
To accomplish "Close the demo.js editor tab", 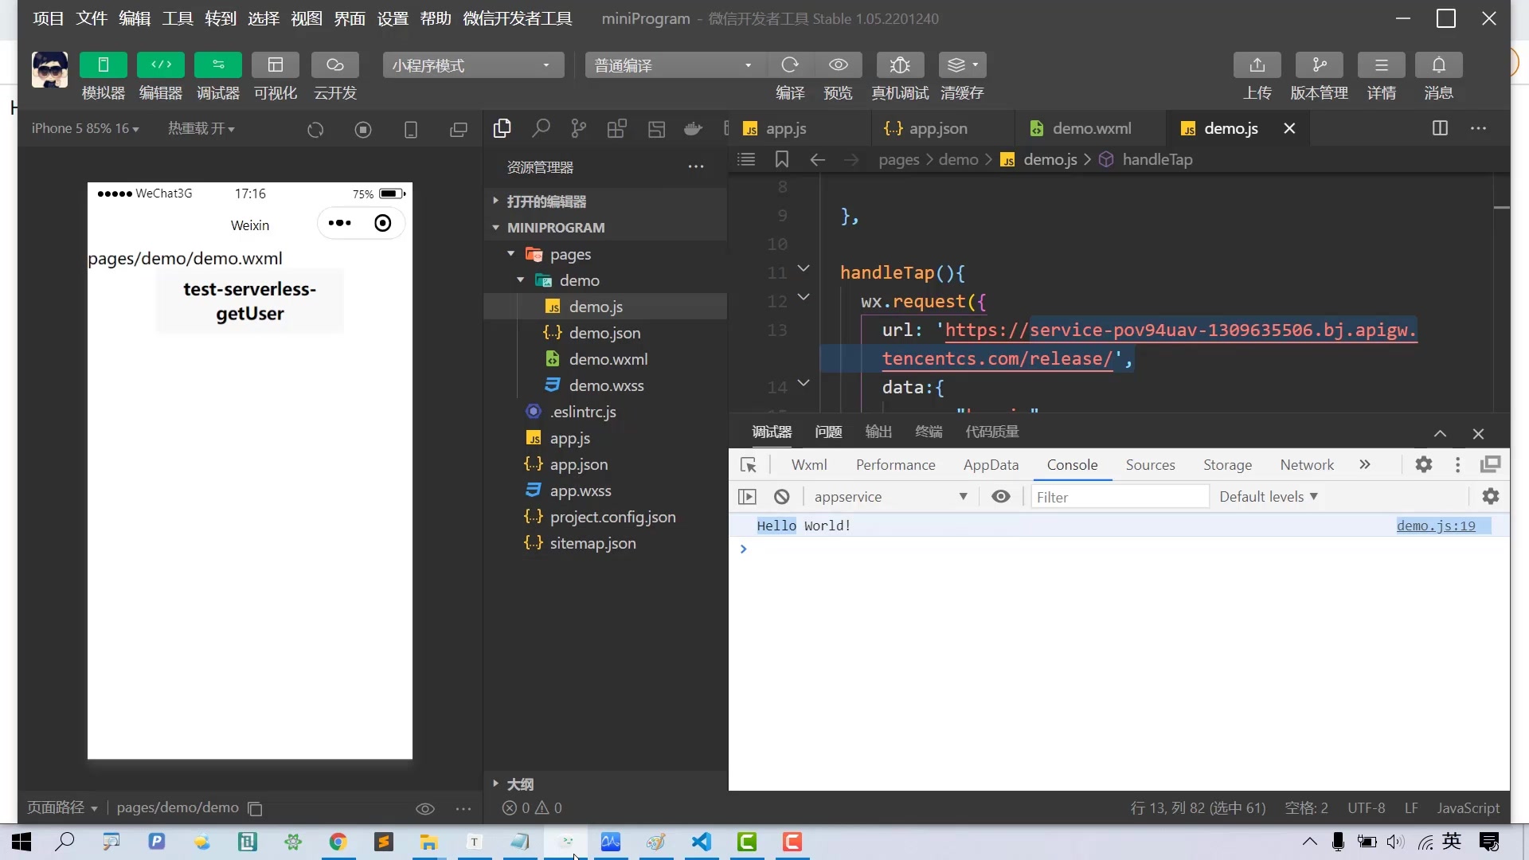I will coord(1289,128).
